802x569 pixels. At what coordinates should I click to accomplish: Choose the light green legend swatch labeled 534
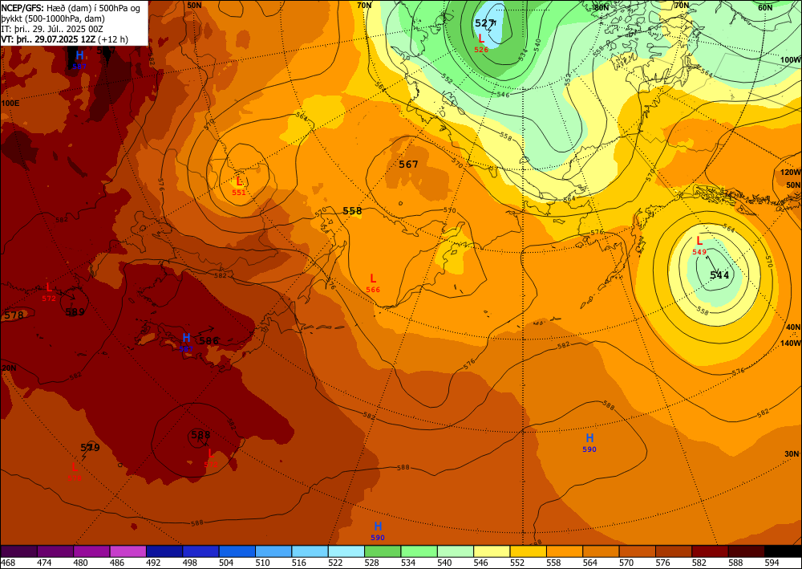[419, 551]
